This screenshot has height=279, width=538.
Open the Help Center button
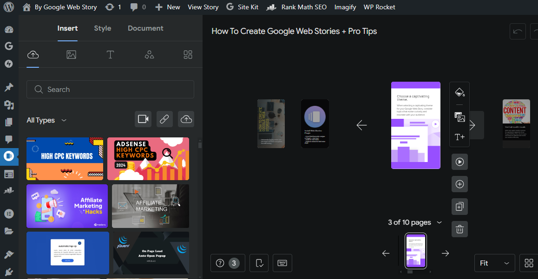[x=228, y=263]
